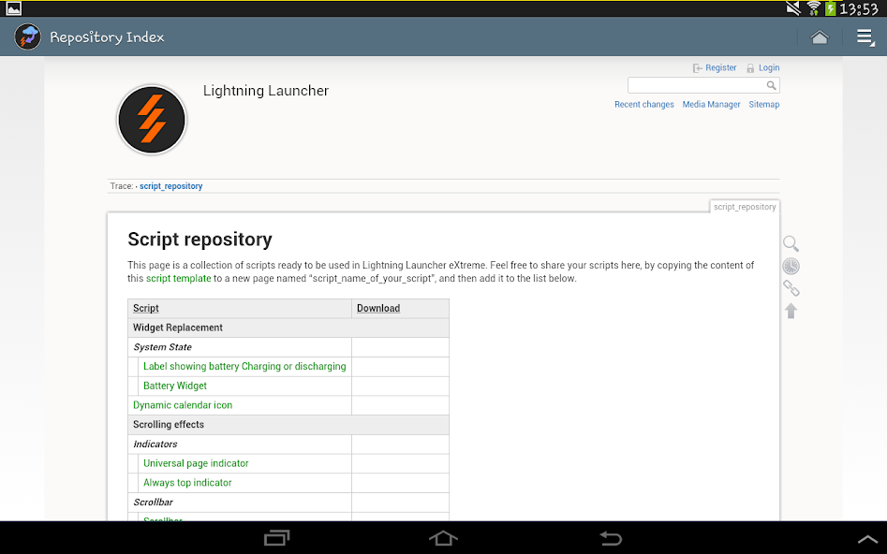This screenshot has height=554, width=887.
Task: Tap the Repository Index app icon
Action: (26, 36)
